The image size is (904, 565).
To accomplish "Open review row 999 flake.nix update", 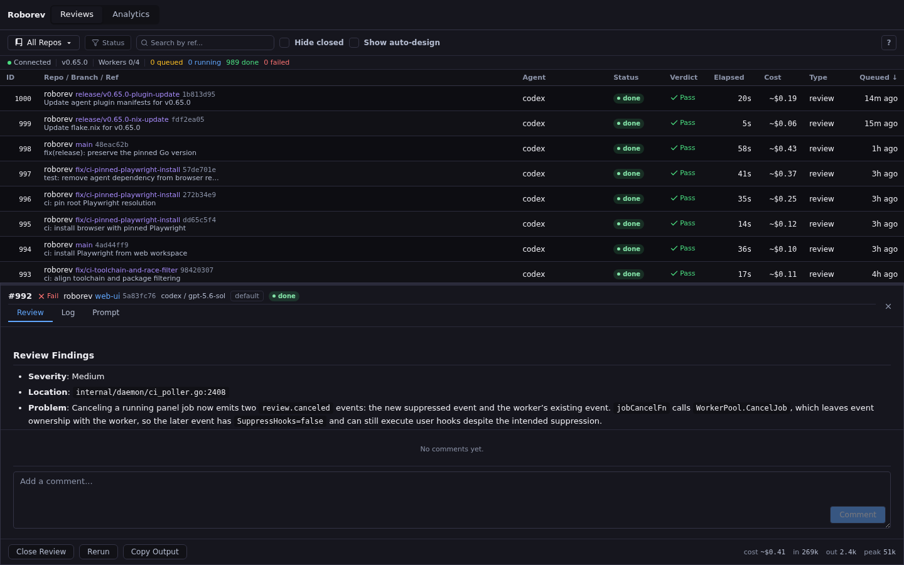I will point(452,124).
